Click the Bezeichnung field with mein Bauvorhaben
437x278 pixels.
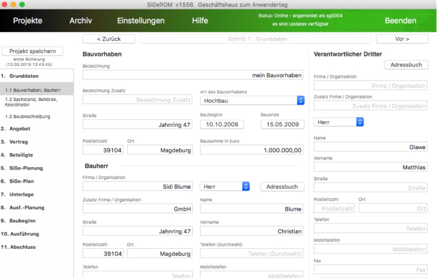coord(193,75)
